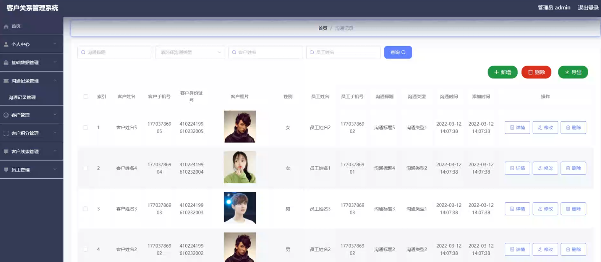Click the detail icon in 客户姓名3 row

coord(512,209)
